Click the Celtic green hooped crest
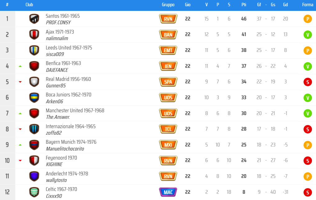The width and height of the screenshot is (316, 200). (34, 192)
